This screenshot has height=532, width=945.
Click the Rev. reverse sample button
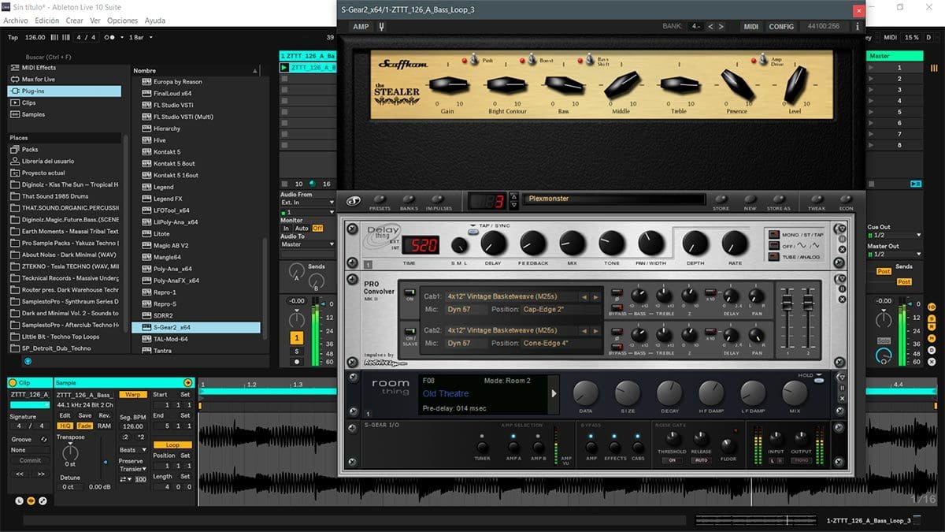105,415
